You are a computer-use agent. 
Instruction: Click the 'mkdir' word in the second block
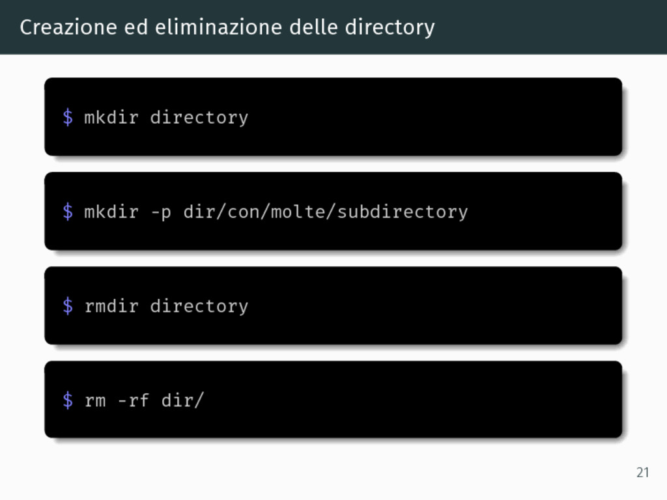point(111,212)
